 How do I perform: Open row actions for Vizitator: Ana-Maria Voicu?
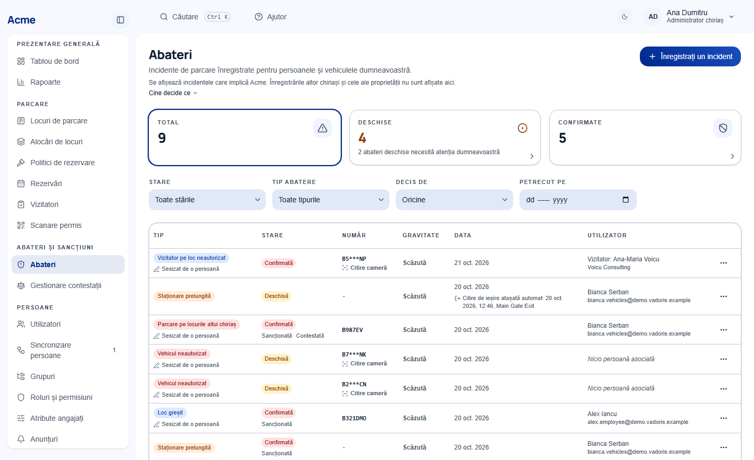[724, 263]
